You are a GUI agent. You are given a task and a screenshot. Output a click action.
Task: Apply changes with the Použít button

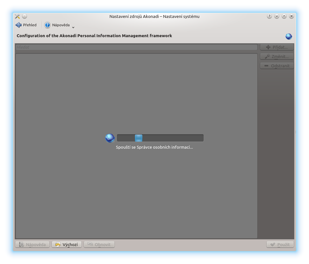coord(280,244)
